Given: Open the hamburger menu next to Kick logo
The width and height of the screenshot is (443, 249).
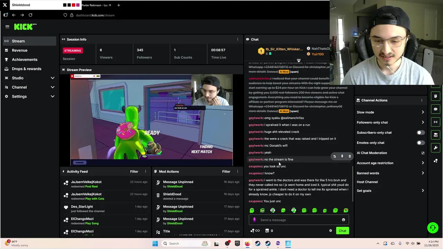Looking at the screenshot, I should click(x=7, y=27).
